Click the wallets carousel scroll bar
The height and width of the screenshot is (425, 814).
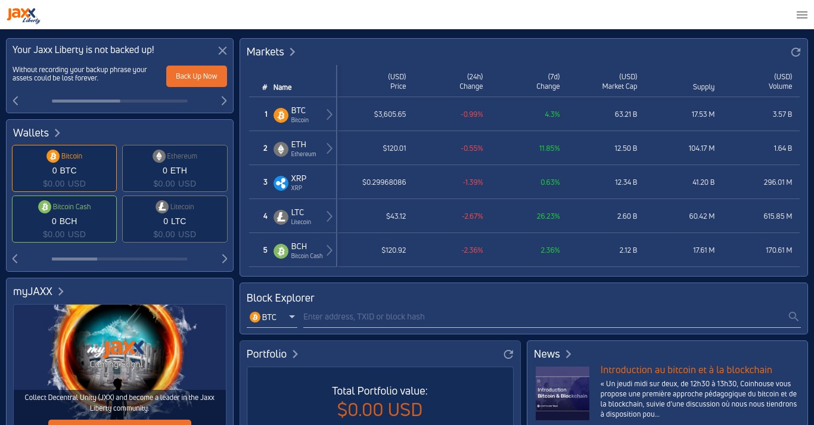pyautogui.click(x=119, y=259)
